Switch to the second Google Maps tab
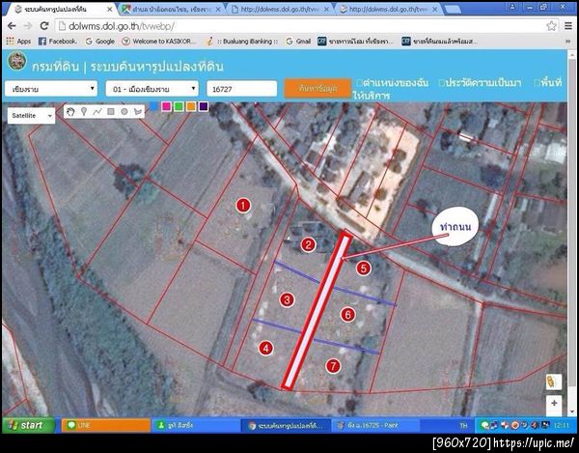579x453 pixels. [x=172, y=10]
